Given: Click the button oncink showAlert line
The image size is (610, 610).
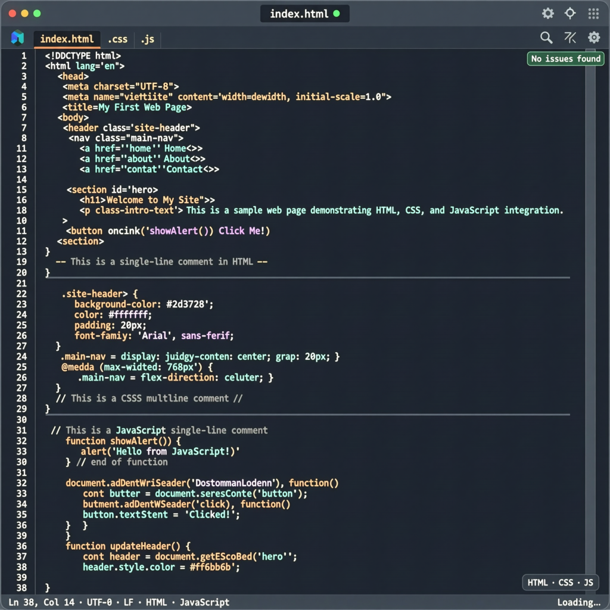Looking at the screenshot, I should [167, 231].
